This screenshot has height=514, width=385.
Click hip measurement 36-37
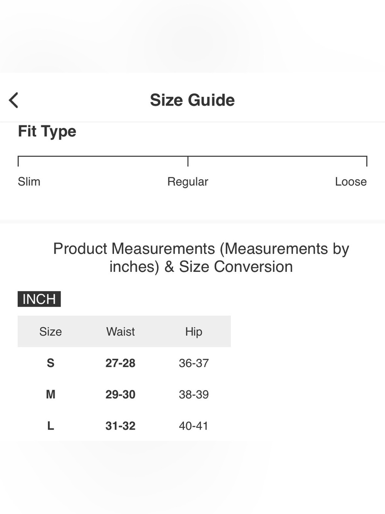click(x=194, y=363)
